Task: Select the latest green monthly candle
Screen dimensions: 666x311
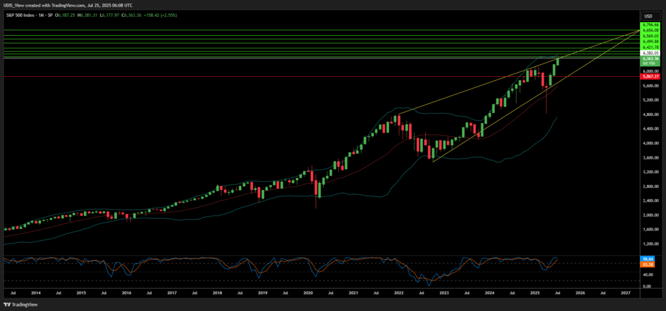Action: [x=557, y=62]
